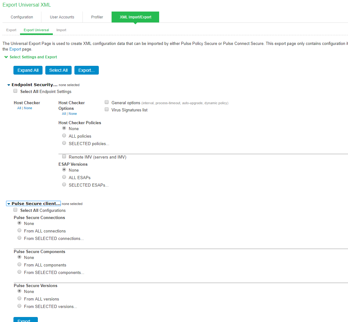Click the Pulse Secure Versions heading

tap(36, 286)
